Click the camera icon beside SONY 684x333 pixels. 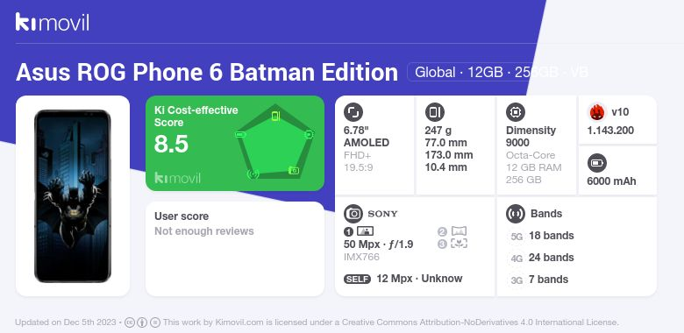[353, 214]
